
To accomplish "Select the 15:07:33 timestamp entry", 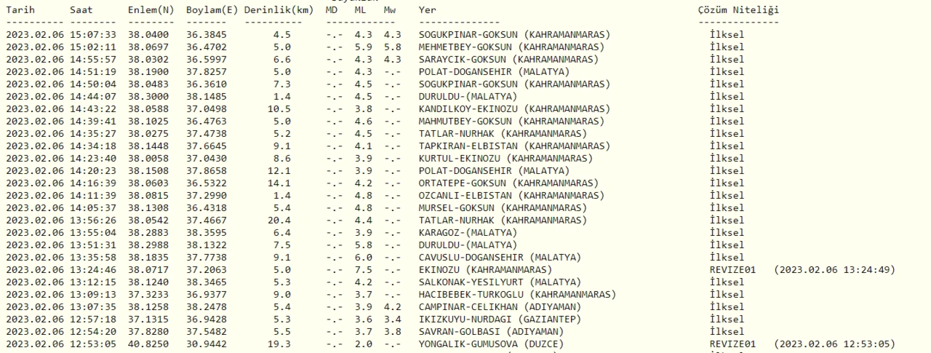I will [93, 34].
